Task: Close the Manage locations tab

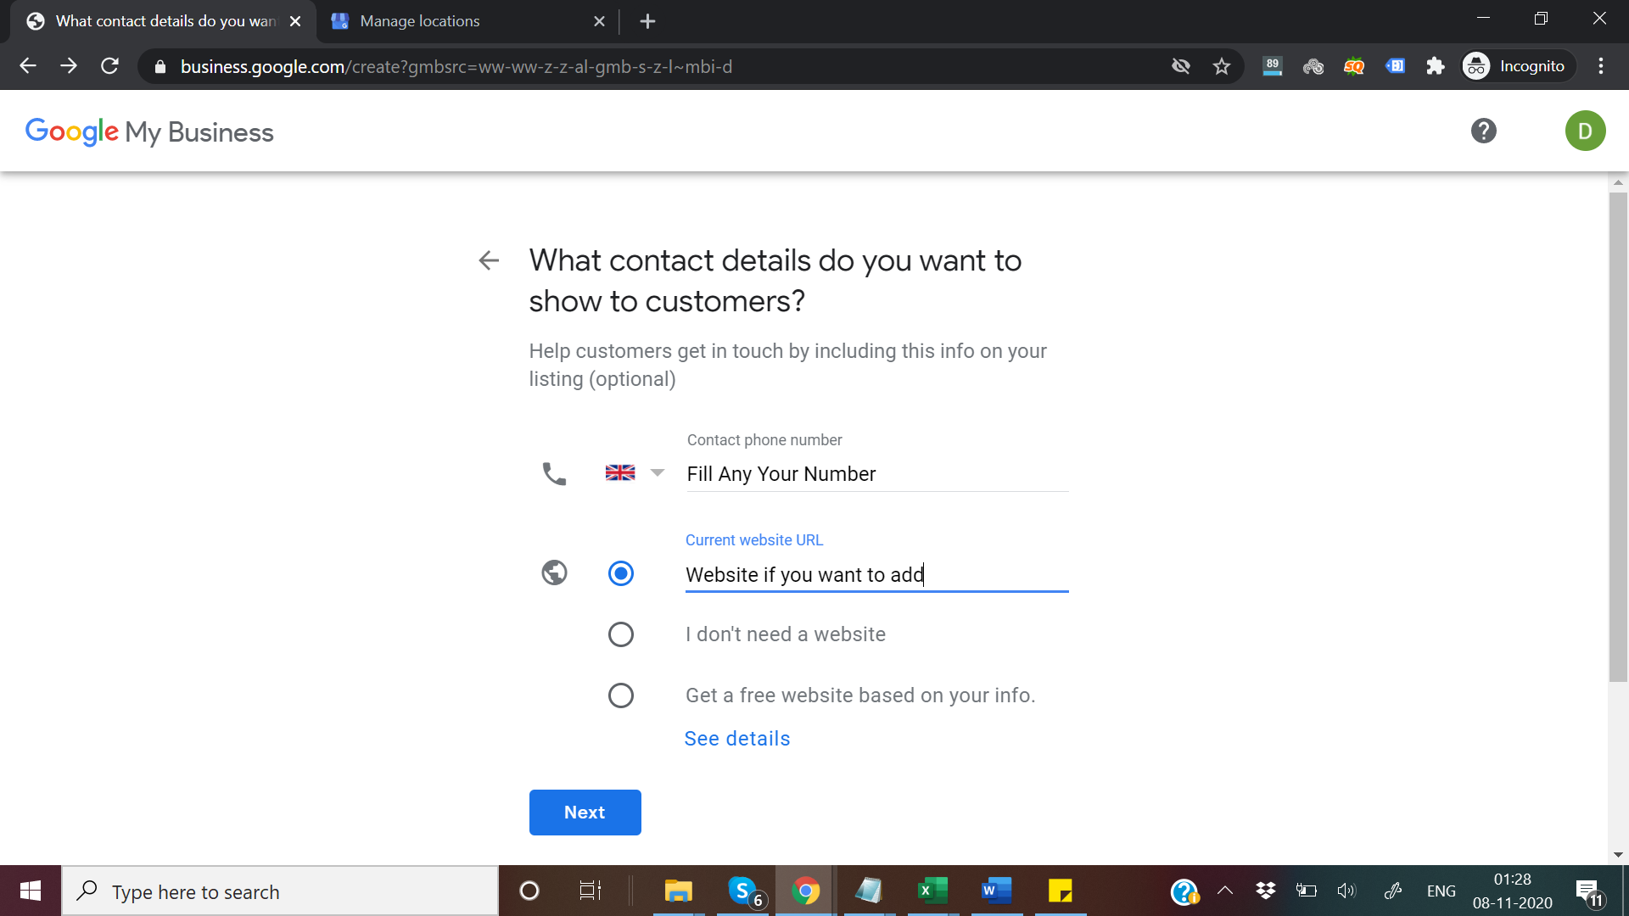Action: click(x=599, y=21)
